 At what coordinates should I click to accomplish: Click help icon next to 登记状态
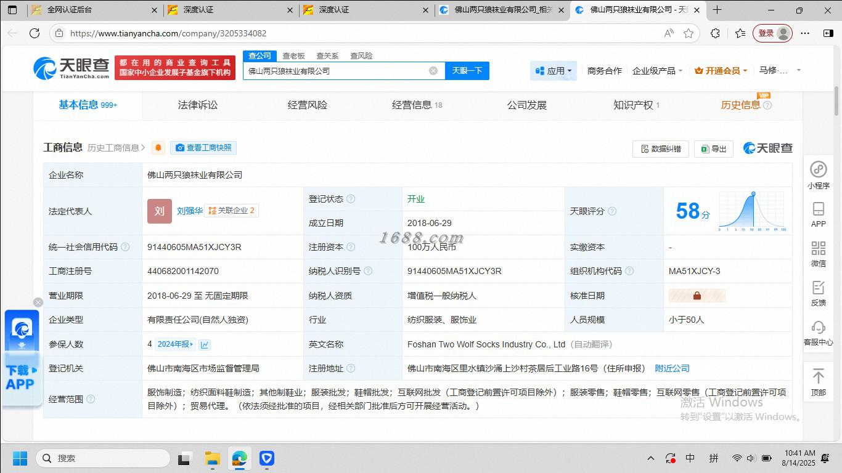[351, 199]
